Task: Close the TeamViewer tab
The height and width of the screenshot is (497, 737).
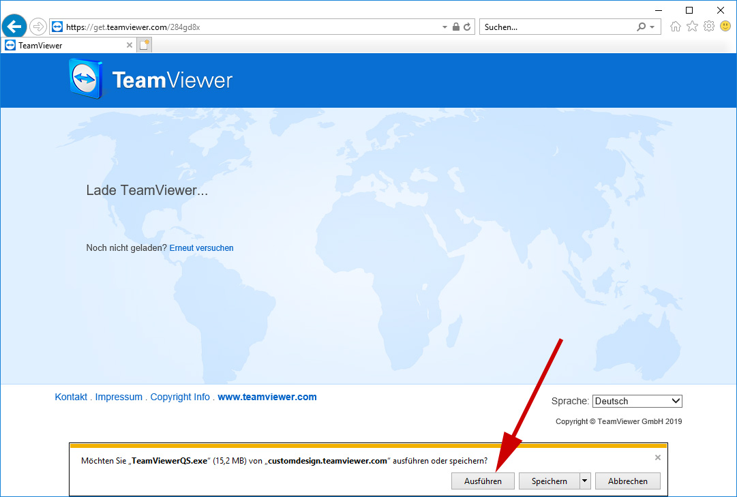Action: 130,45
